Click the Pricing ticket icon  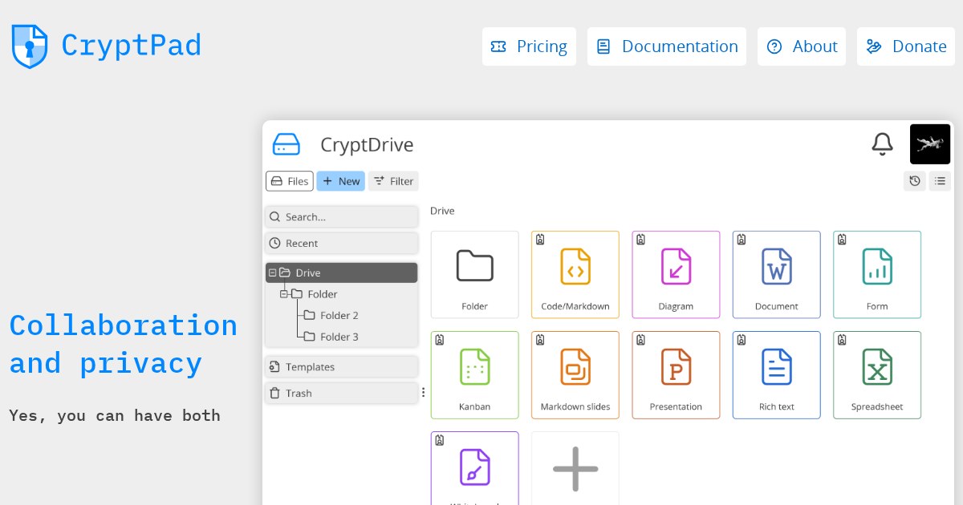(x=498, y=46)
